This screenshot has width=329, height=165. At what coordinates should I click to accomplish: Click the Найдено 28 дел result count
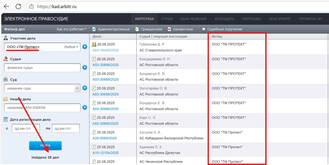click(x=45, y=157)
